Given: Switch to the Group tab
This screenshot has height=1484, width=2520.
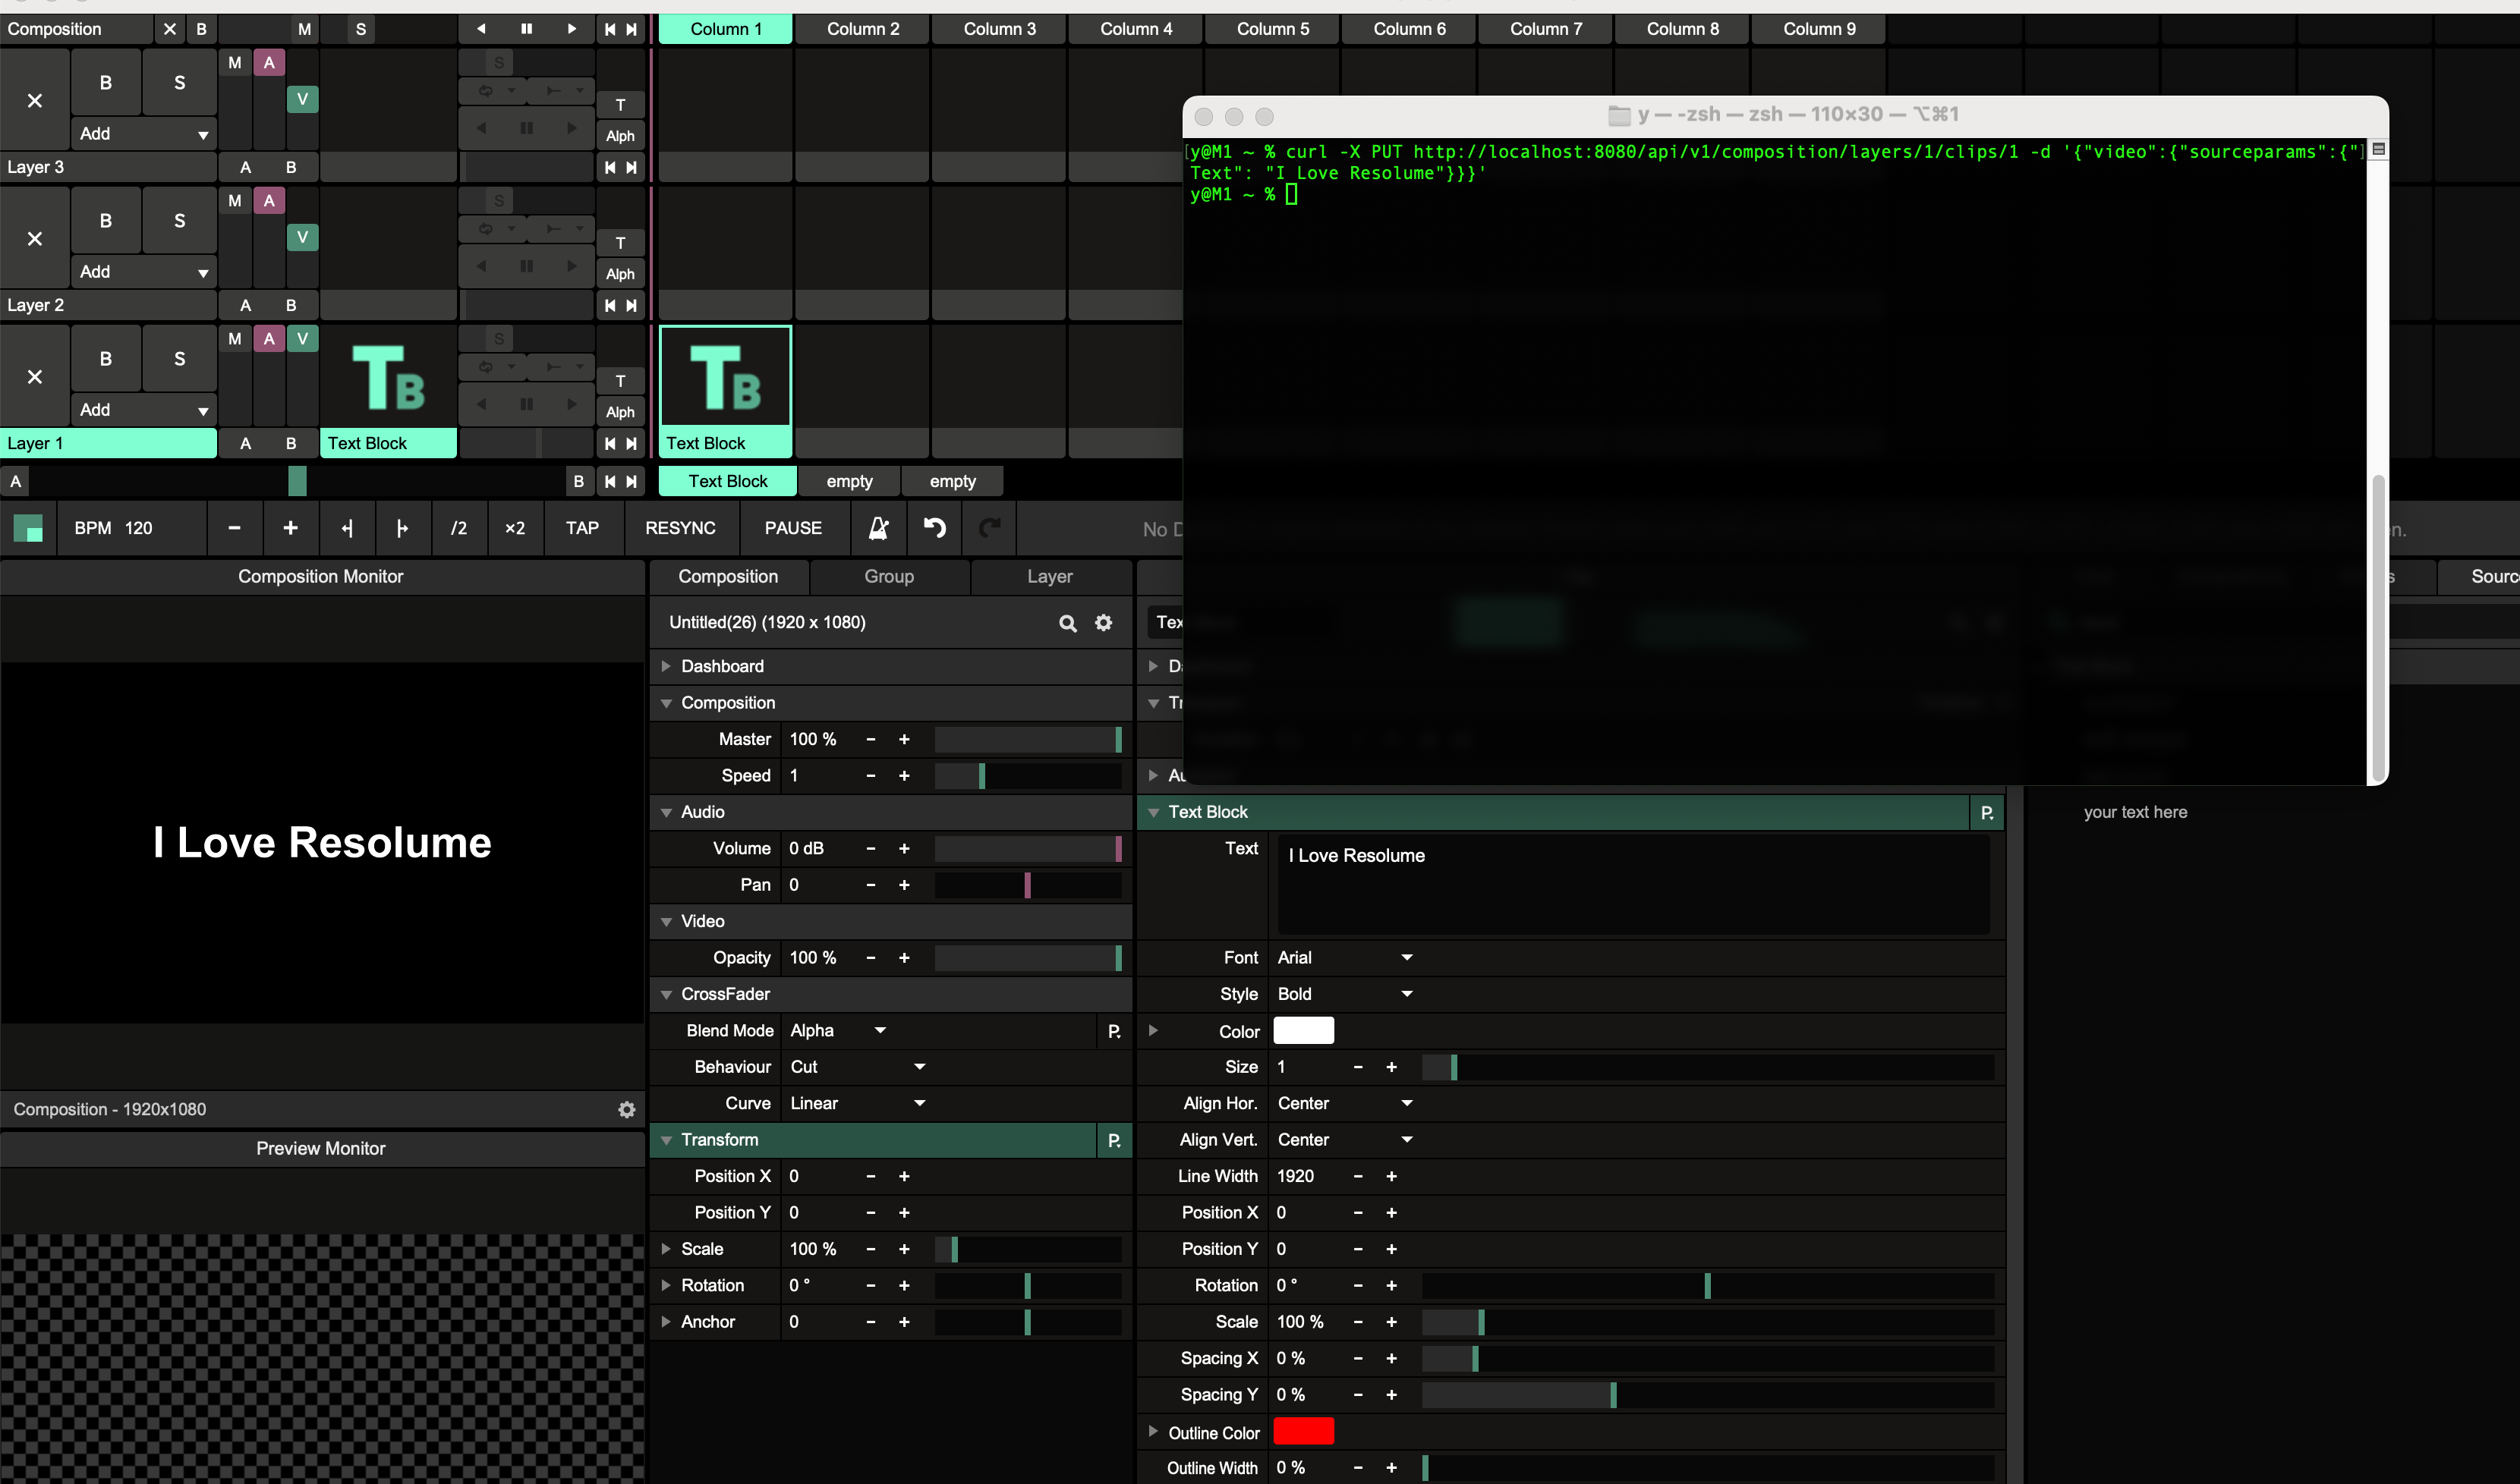Looking at the screenshot, I should pyautogui.click(x=888, y=576).
